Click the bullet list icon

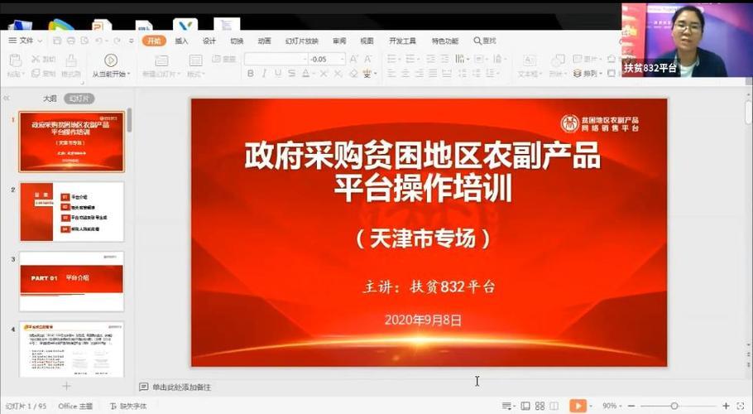pos(392,59)
